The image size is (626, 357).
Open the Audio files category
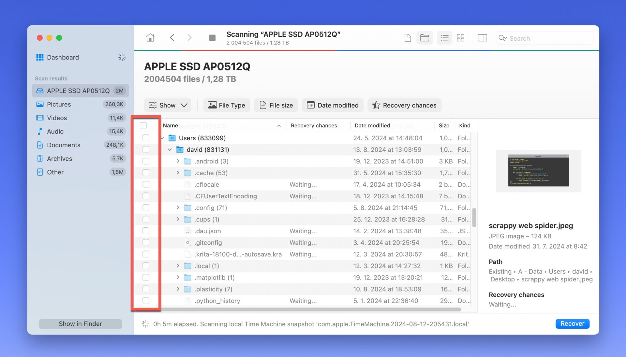coord(55,131)
